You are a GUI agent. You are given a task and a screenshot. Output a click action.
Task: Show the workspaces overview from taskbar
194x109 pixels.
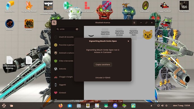click(x=11, y=106)
